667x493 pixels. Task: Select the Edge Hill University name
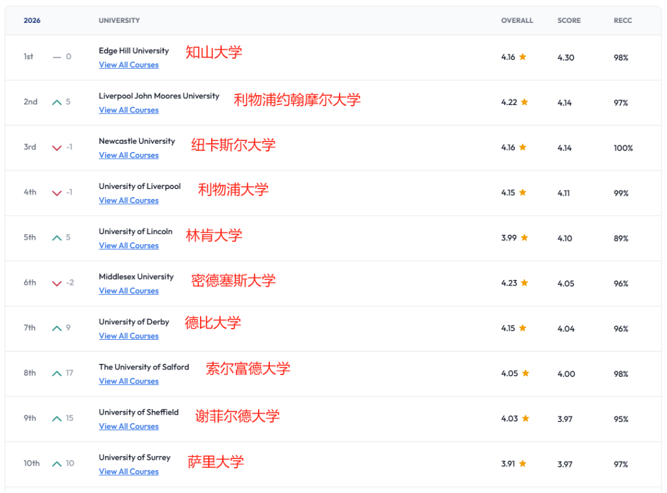[133, 51]
